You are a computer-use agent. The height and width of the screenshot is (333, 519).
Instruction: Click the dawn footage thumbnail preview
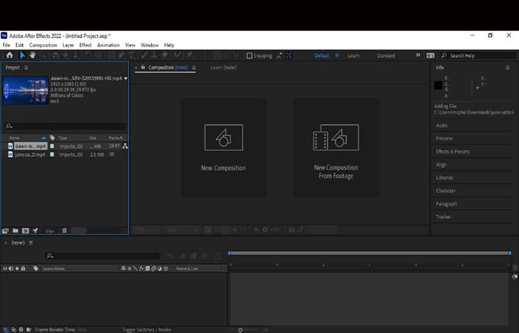pyautogui.click(x=26, y=90)
